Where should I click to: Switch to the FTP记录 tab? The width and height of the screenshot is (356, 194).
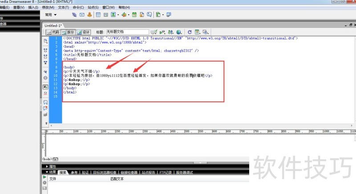[x=166, y=173]
